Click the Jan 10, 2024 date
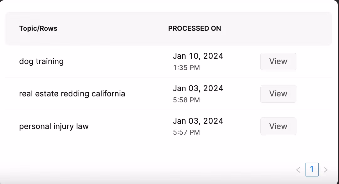Screen dimensions: 339x184 (198, 56)
